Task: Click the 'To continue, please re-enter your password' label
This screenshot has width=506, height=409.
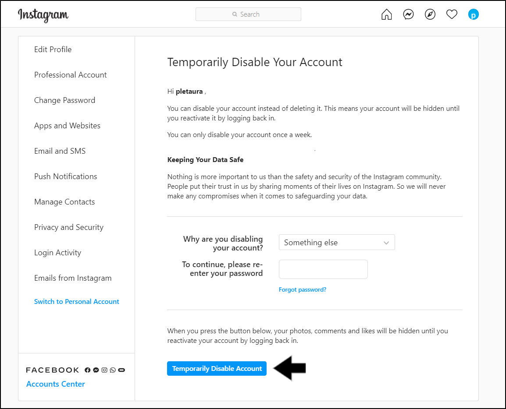Action: pyautogui.click(x=222, y=269)
